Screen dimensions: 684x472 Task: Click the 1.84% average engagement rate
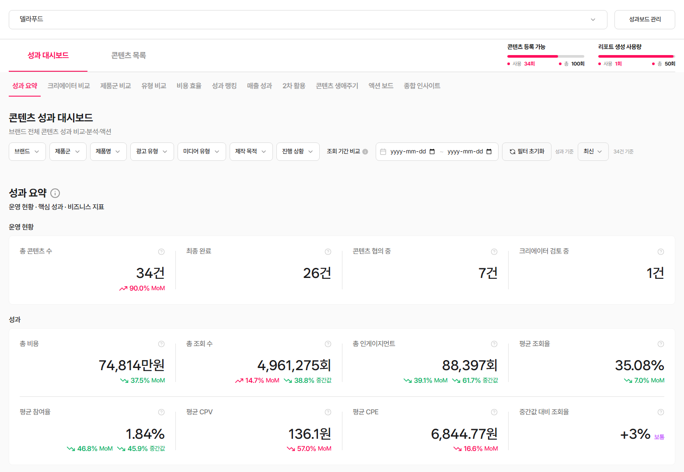point(145,434)
